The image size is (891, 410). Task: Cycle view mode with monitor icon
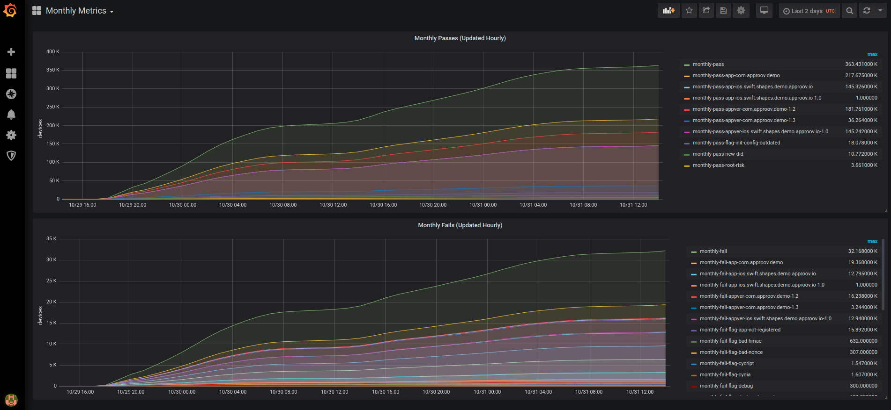pos(764,10)
